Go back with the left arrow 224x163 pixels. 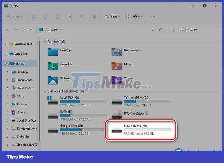tap(7, 30)
